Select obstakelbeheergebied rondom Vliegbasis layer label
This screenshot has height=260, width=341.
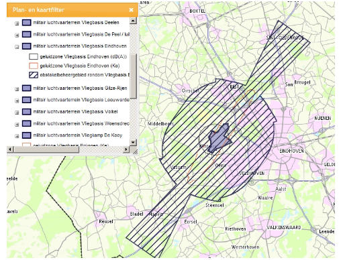click(85, 75)
